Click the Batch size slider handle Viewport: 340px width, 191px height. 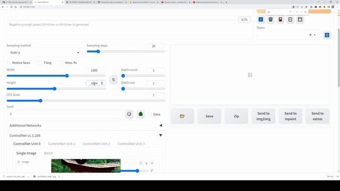123,89
